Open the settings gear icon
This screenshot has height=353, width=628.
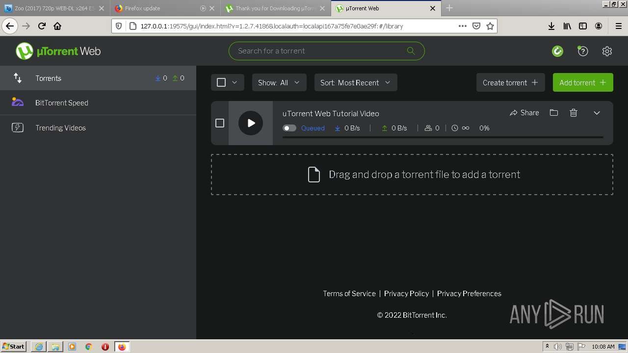pyautogui.click(x=607, y=51)
